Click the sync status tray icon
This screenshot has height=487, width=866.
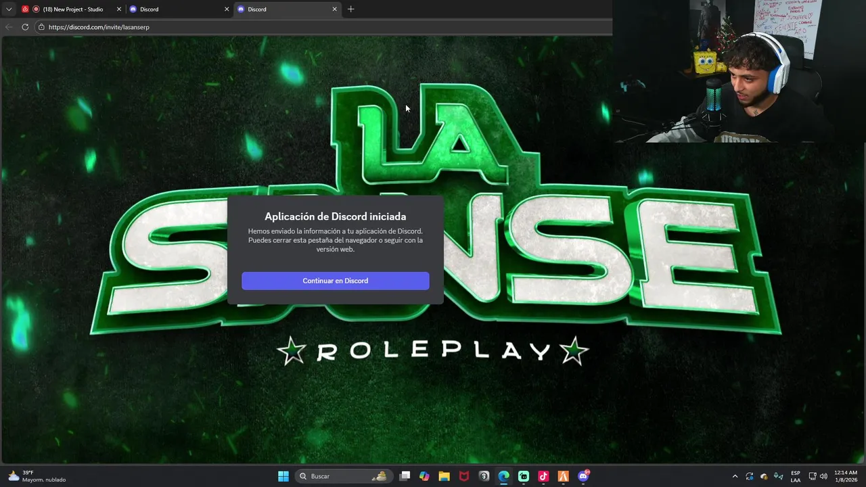coord(750,476)
